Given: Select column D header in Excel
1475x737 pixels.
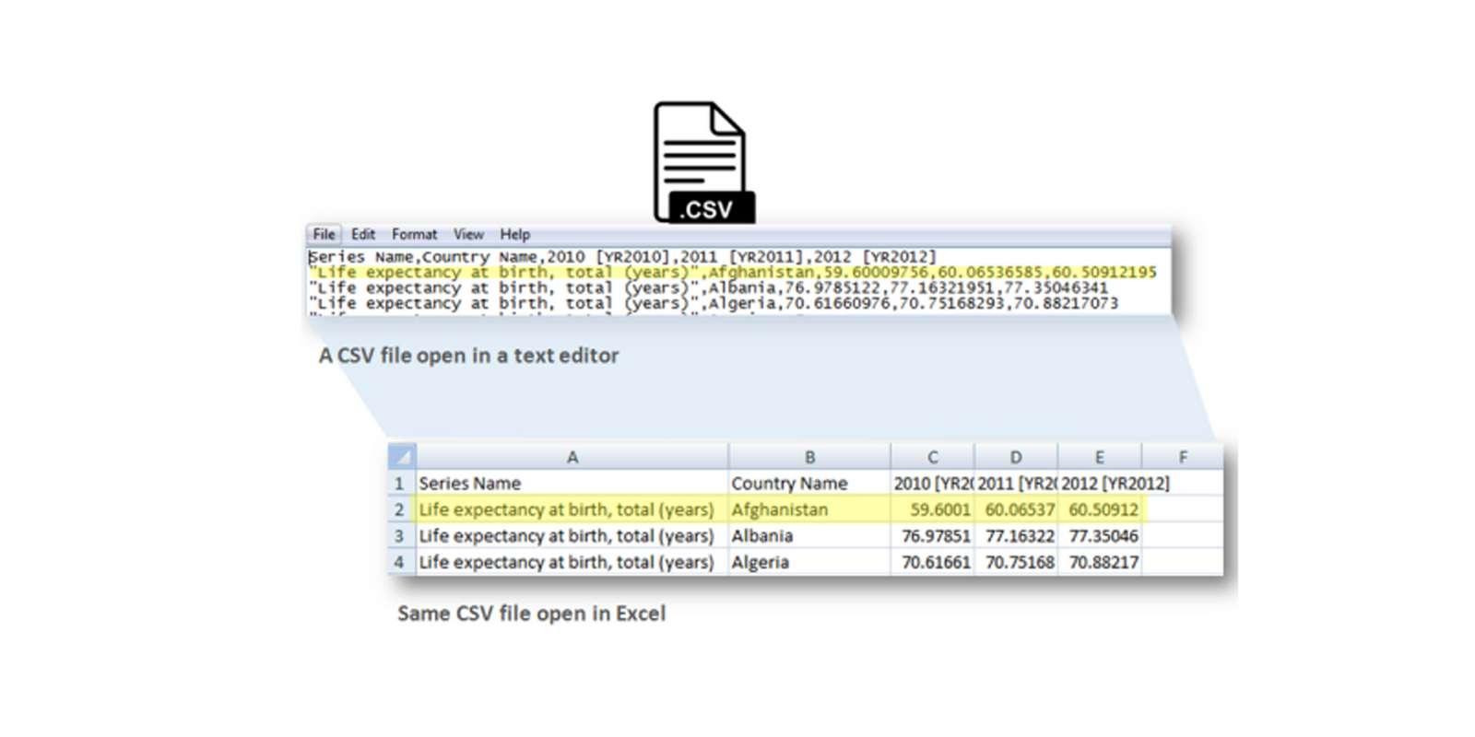Looking at the screenshot, I should (x=1016, y=457).
